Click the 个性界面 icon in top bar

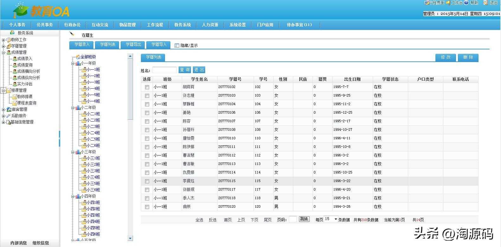coord(426,3)
